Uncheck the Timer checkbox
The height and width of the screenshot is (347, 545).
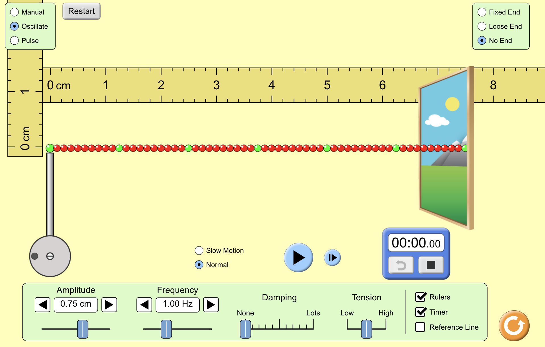pos(420,312)
